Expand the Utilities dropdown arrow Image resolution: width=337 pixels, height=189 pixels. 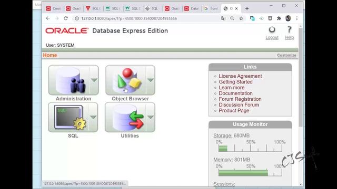pos(151,117)
